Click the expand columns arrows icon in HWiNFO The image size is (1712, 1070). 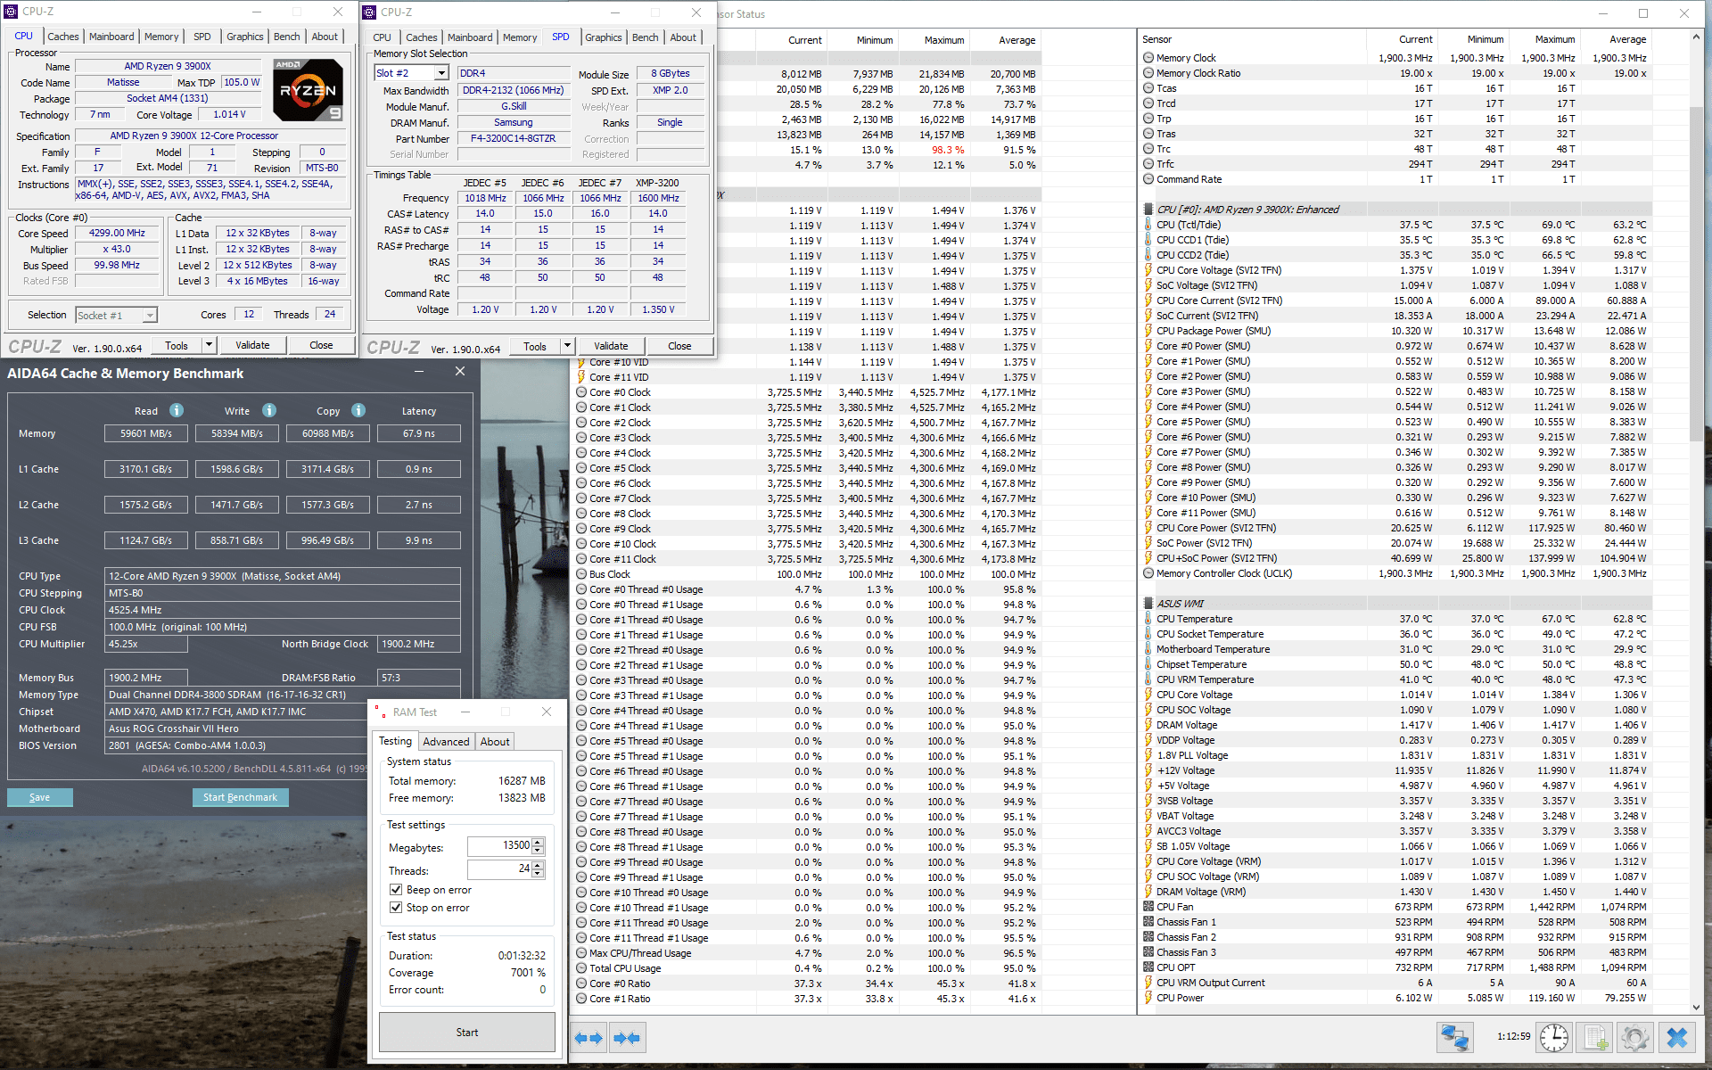pyautogui.click(x=588, y=1038)
